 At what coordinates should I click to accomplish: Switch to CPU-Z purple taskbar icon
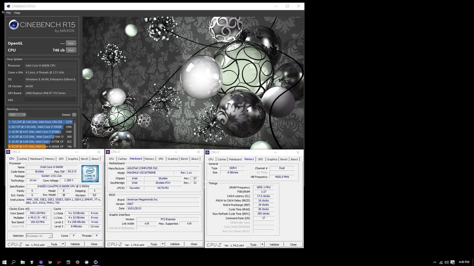click(41, 262)
